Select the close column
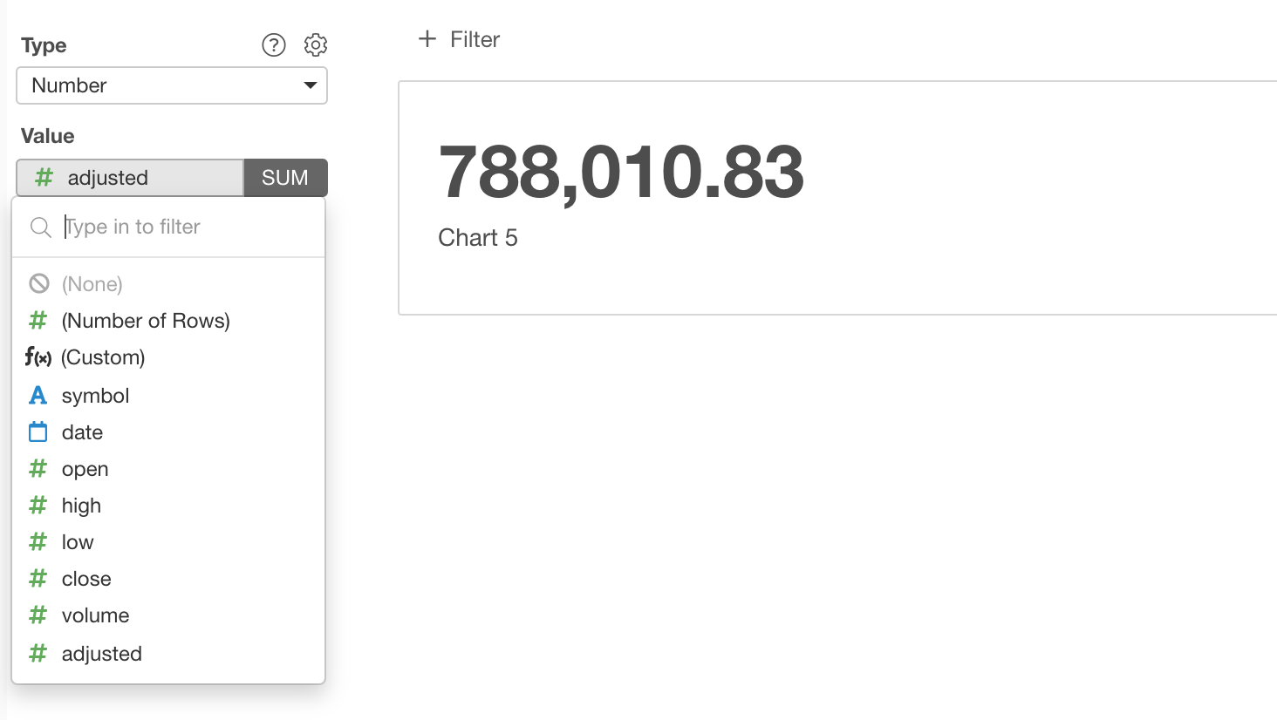This screenshot has height=720, width=1277. click(86, 579)
